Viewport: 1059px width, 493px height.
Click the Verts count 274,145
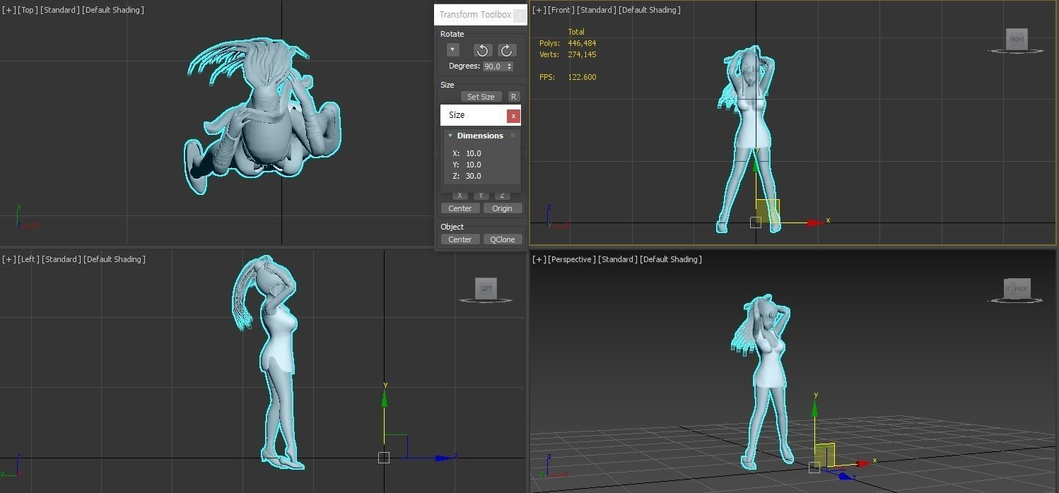pyautogui.click(x=582, y=54)
